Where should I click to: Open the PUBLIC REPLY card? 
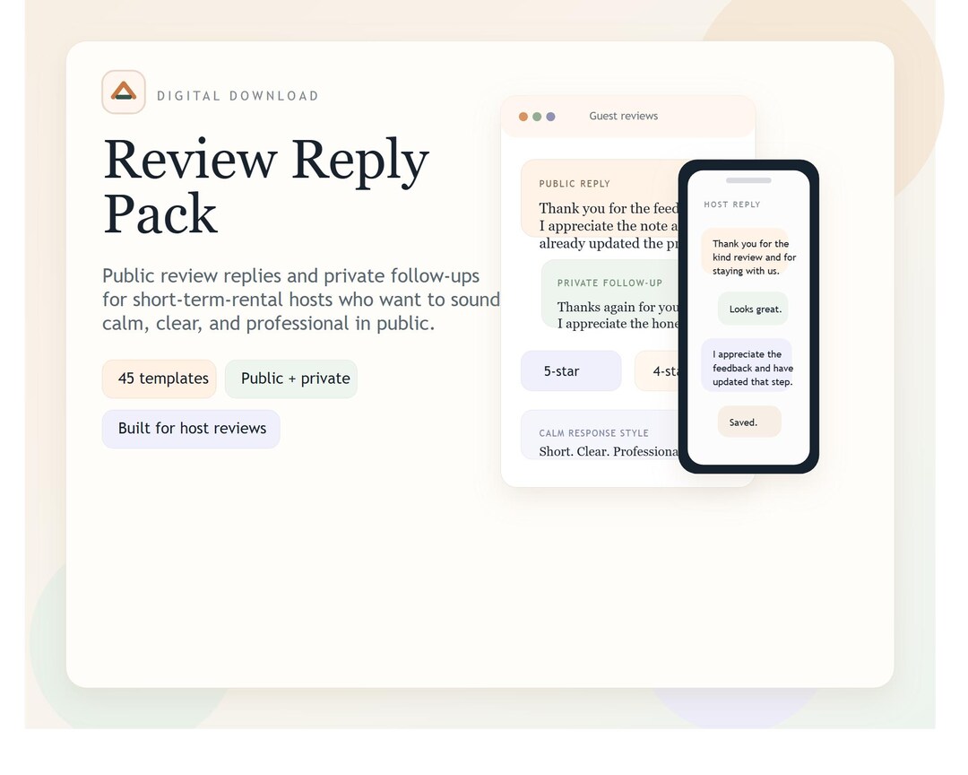(600, 198)
